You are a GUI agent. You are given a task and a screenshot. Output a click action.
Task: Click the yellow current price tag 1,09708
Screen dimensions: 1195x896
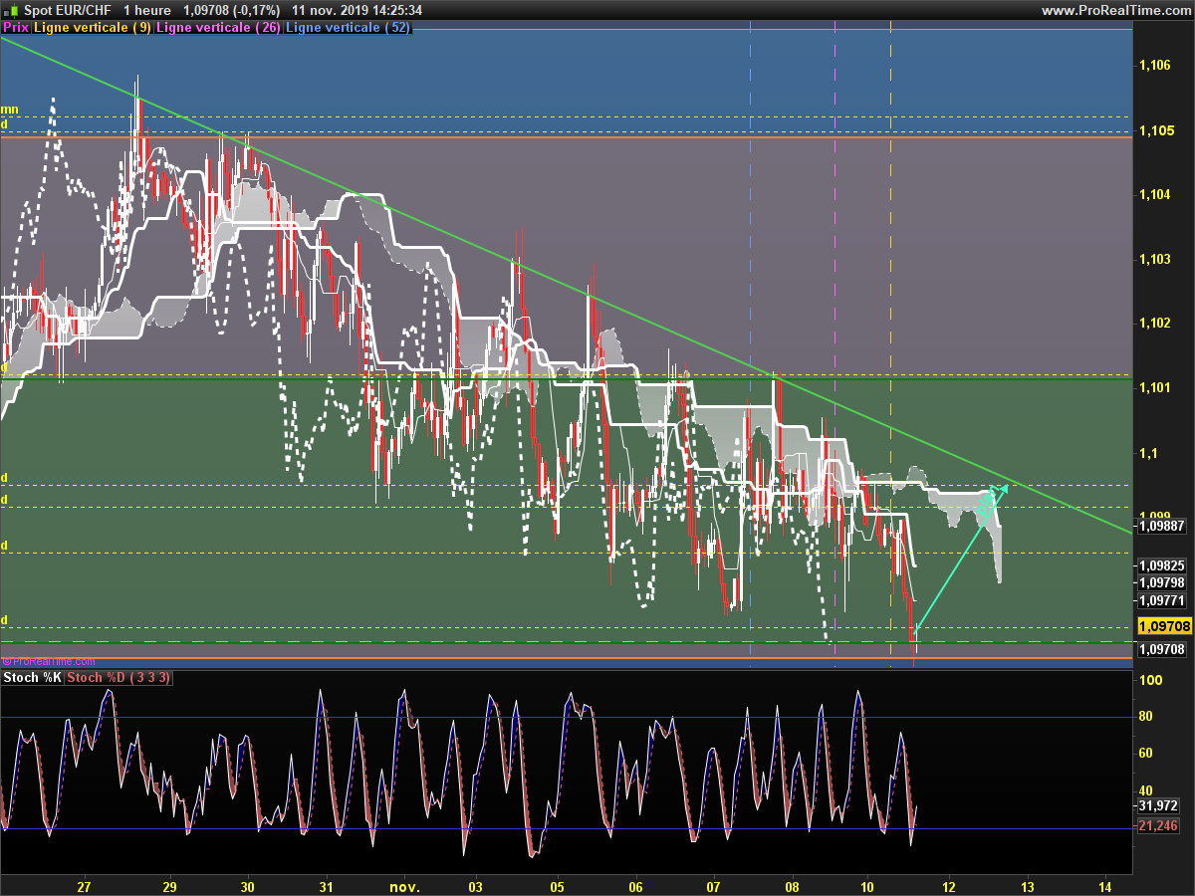coord(1164,626)
